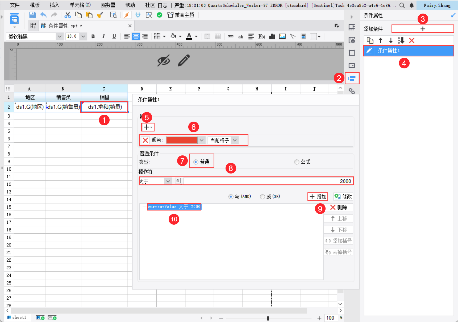Expand the border style dropdown arrow
Viewport: 458px width, 322px height.
pos(164,36)
